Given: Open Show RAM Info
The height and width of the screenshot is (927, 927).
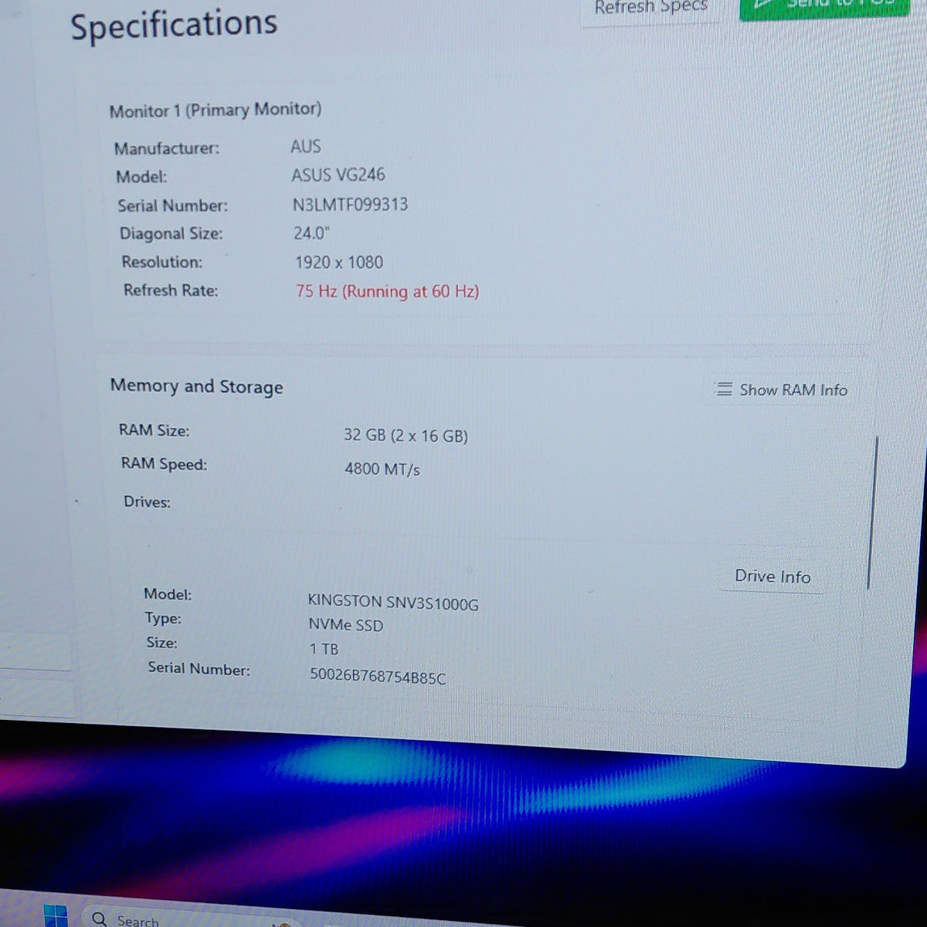Looking at the screenshot, I should pos(781,390).
